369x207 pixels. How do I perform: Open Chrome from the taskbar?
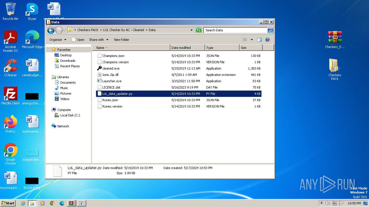(52, 203)
